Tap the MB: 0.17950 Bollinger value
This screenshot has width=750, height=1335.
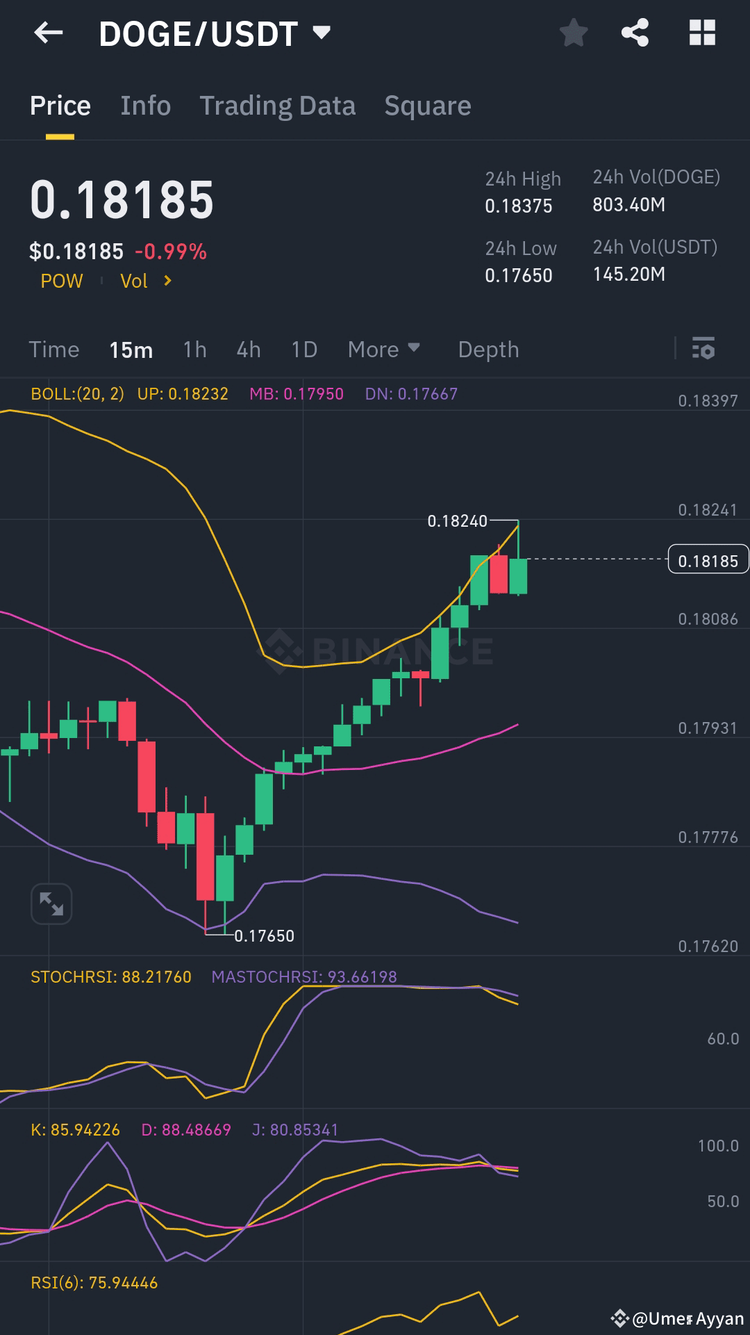tap(297, 394)
